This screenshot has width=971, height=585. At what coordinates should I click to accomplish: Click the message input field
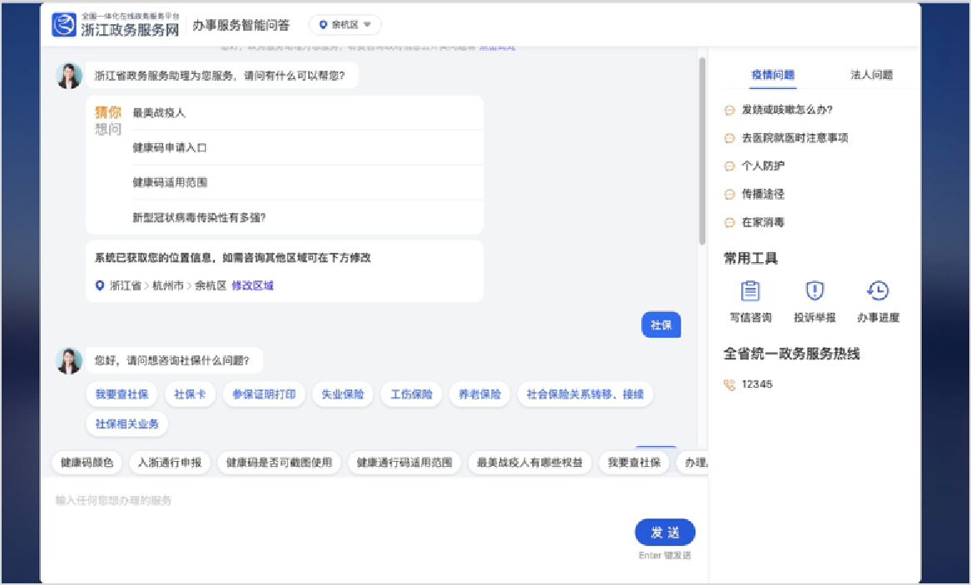(x=333, y=501)
